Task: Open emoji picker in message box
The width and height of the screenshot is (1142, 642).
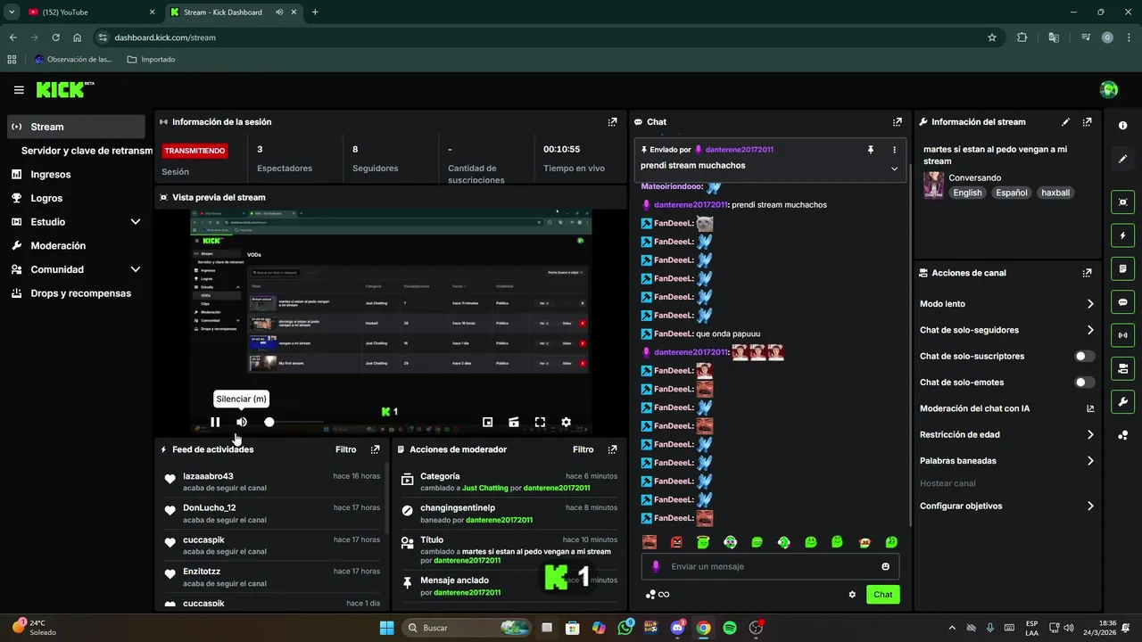Action: (x=885, y=566)
